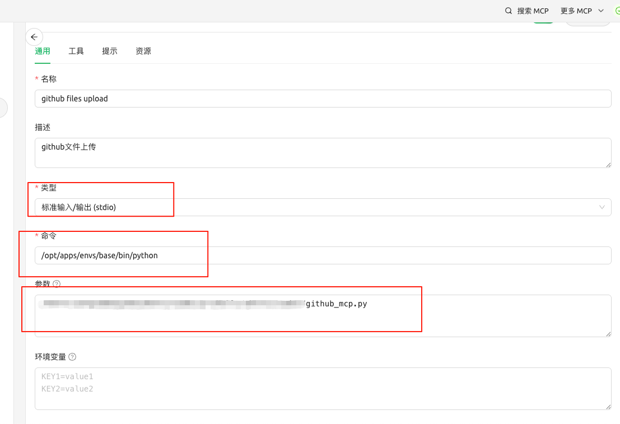620x424 pixels.
Task: Switch to the 资源 tab
Action: pyautogui.click(x=143, y=51)
